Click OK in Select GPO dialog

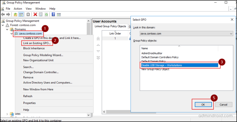click(203, 105)
